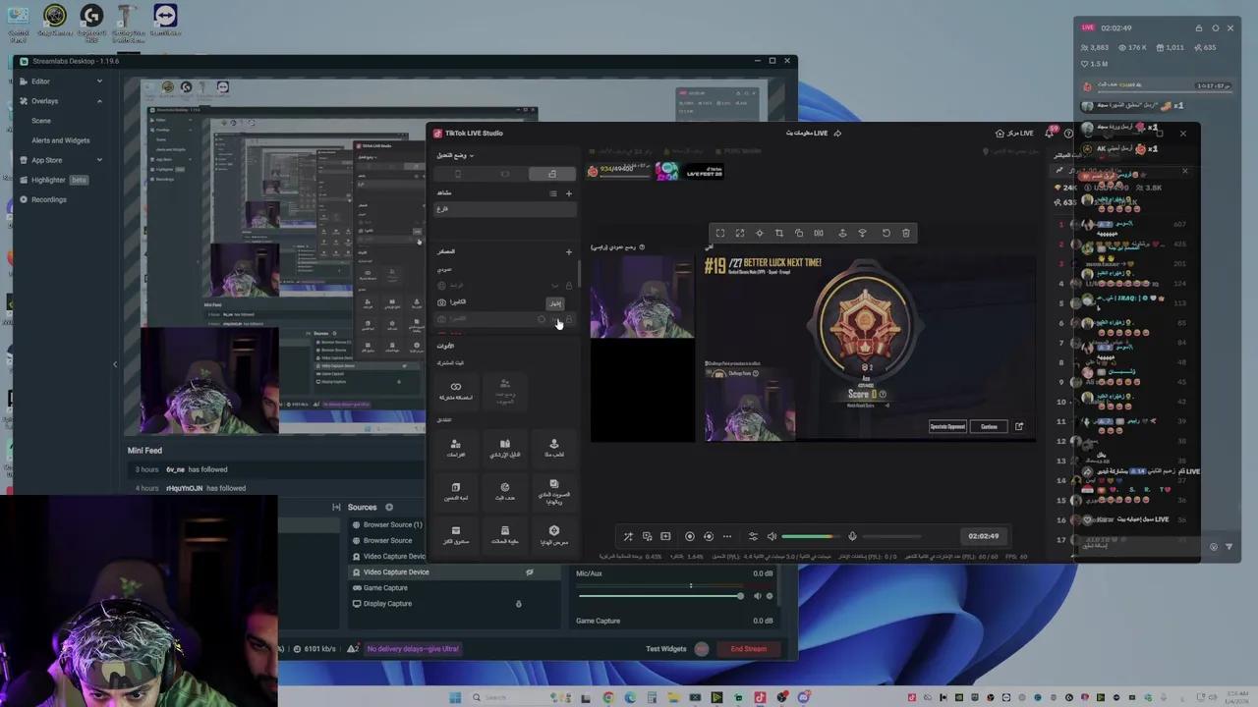
Task: Collapse the Editor section in Streamlabs sidebar
Action: tap(99, 81)
